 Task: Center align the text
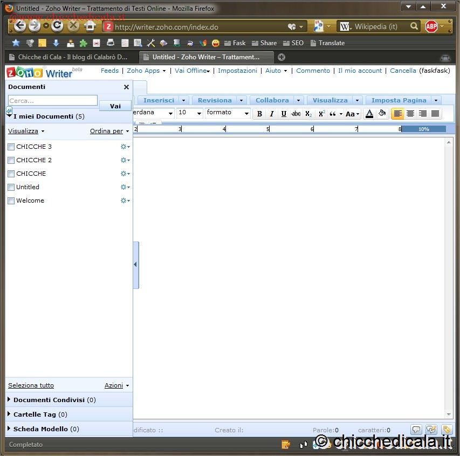pos(410,114)
